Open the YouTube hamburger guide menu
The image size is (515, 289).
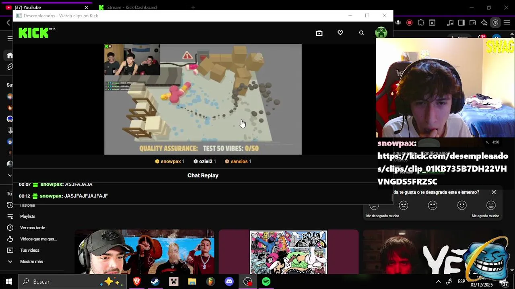click(10, 39)
